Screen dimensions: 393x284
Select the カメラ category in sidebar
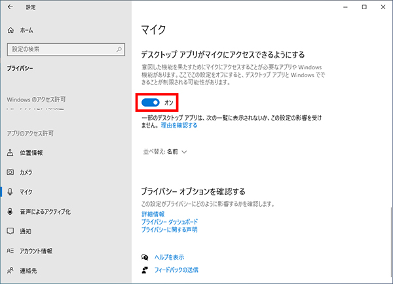(26, 172)
